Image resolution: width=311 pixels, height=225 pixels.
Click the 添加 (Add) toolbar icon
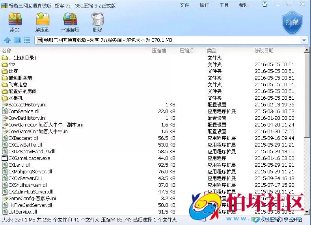15,19
